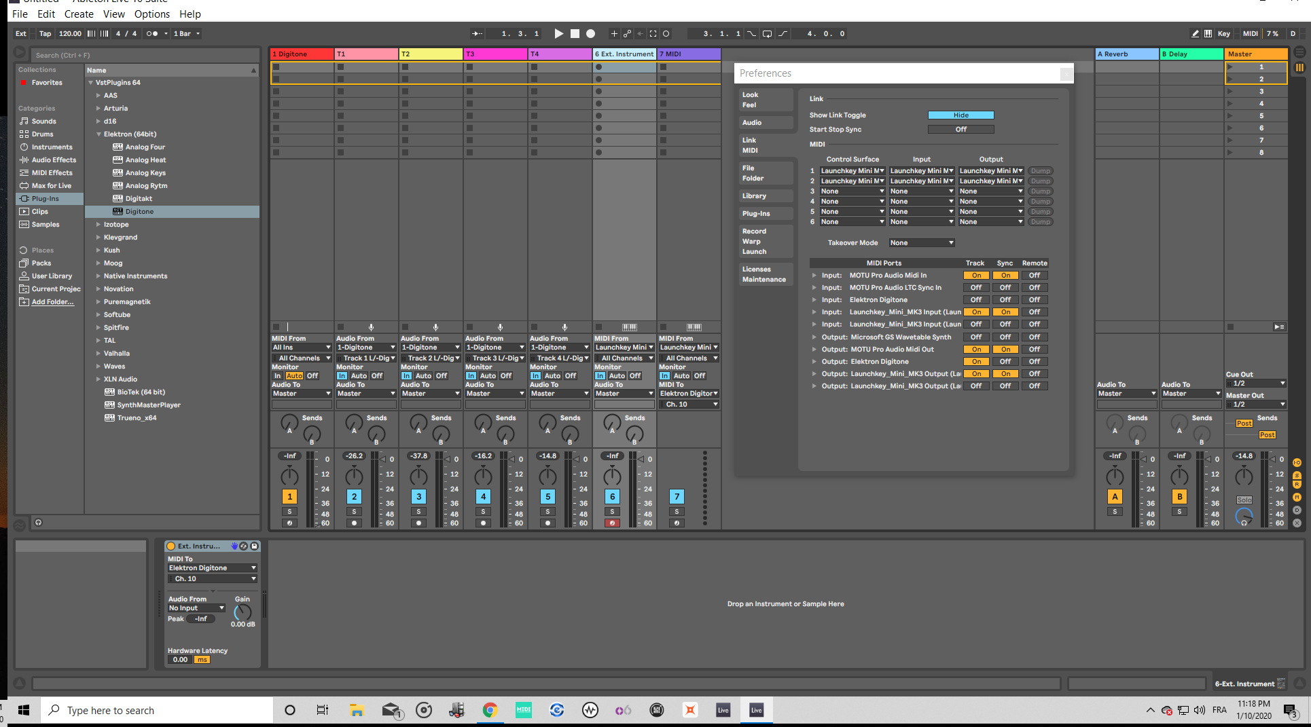Toggle Show Link Toggle setting
Screen dimensions: 1311x727
click(960, 115)
